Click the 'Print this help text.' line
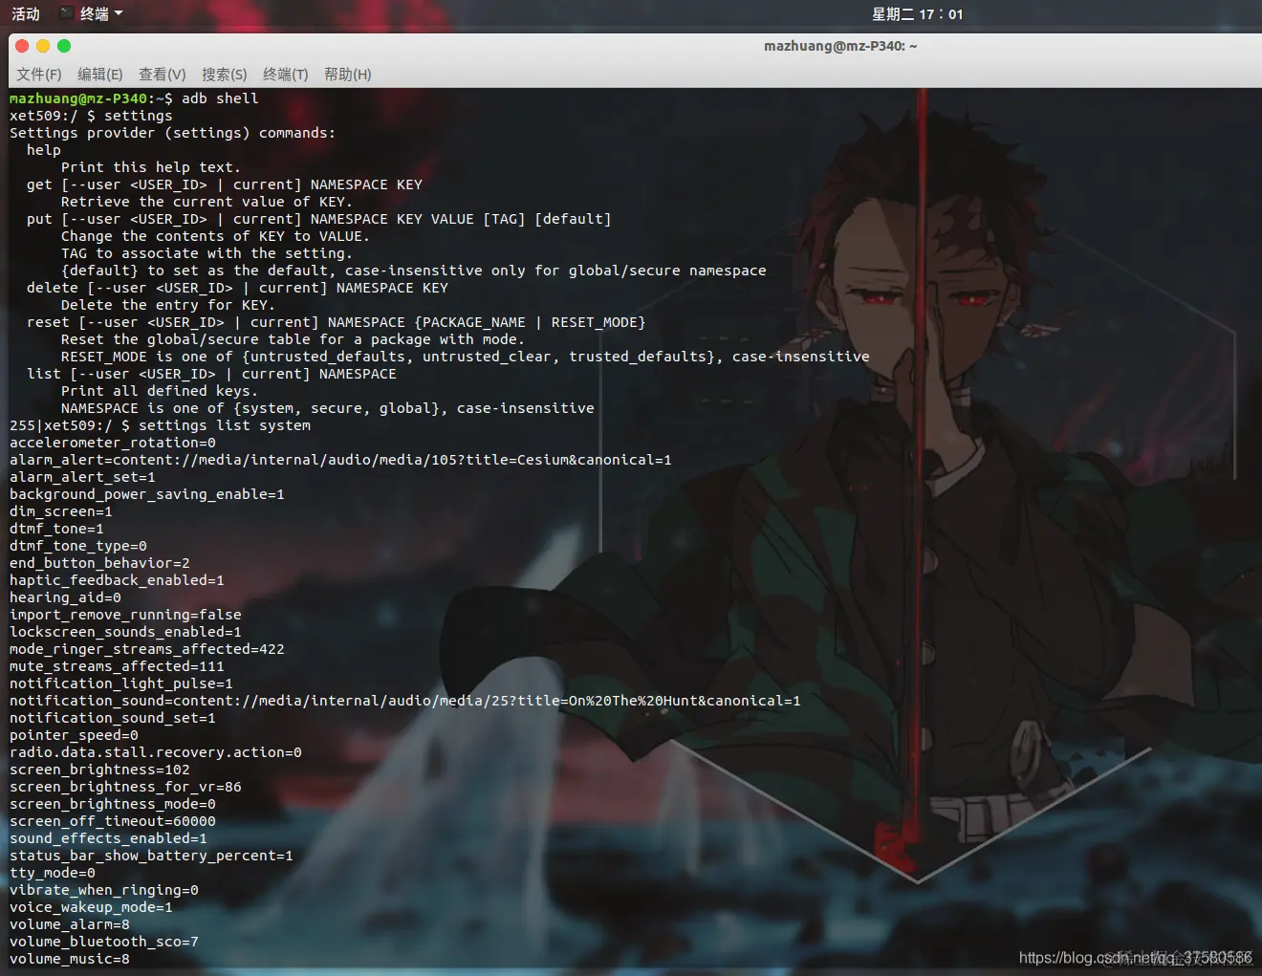The image size is (1262, 976). [x=150, y=167]
